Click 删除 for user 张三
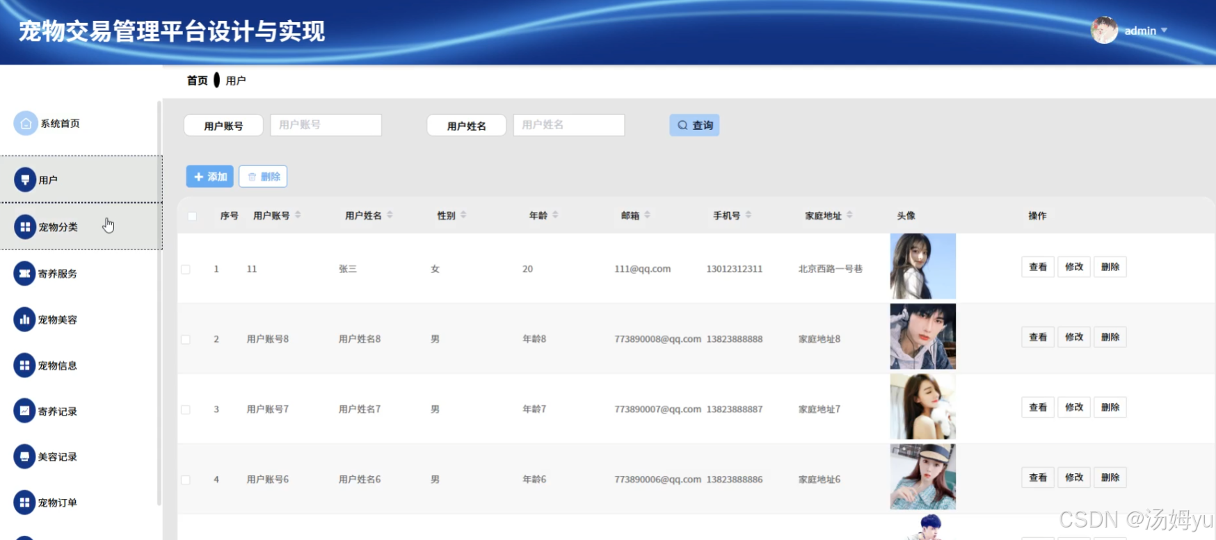 (x=1110, y=267)
